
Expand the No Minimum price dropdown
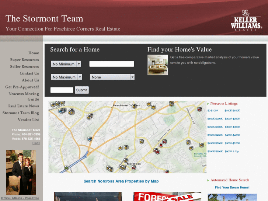(66, 64)
